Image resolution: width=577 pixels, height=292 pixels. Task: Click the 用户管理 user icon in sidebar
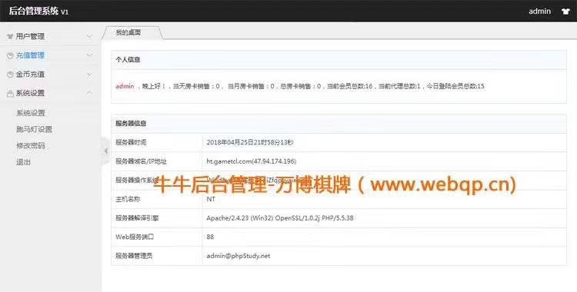click(10, 36)
